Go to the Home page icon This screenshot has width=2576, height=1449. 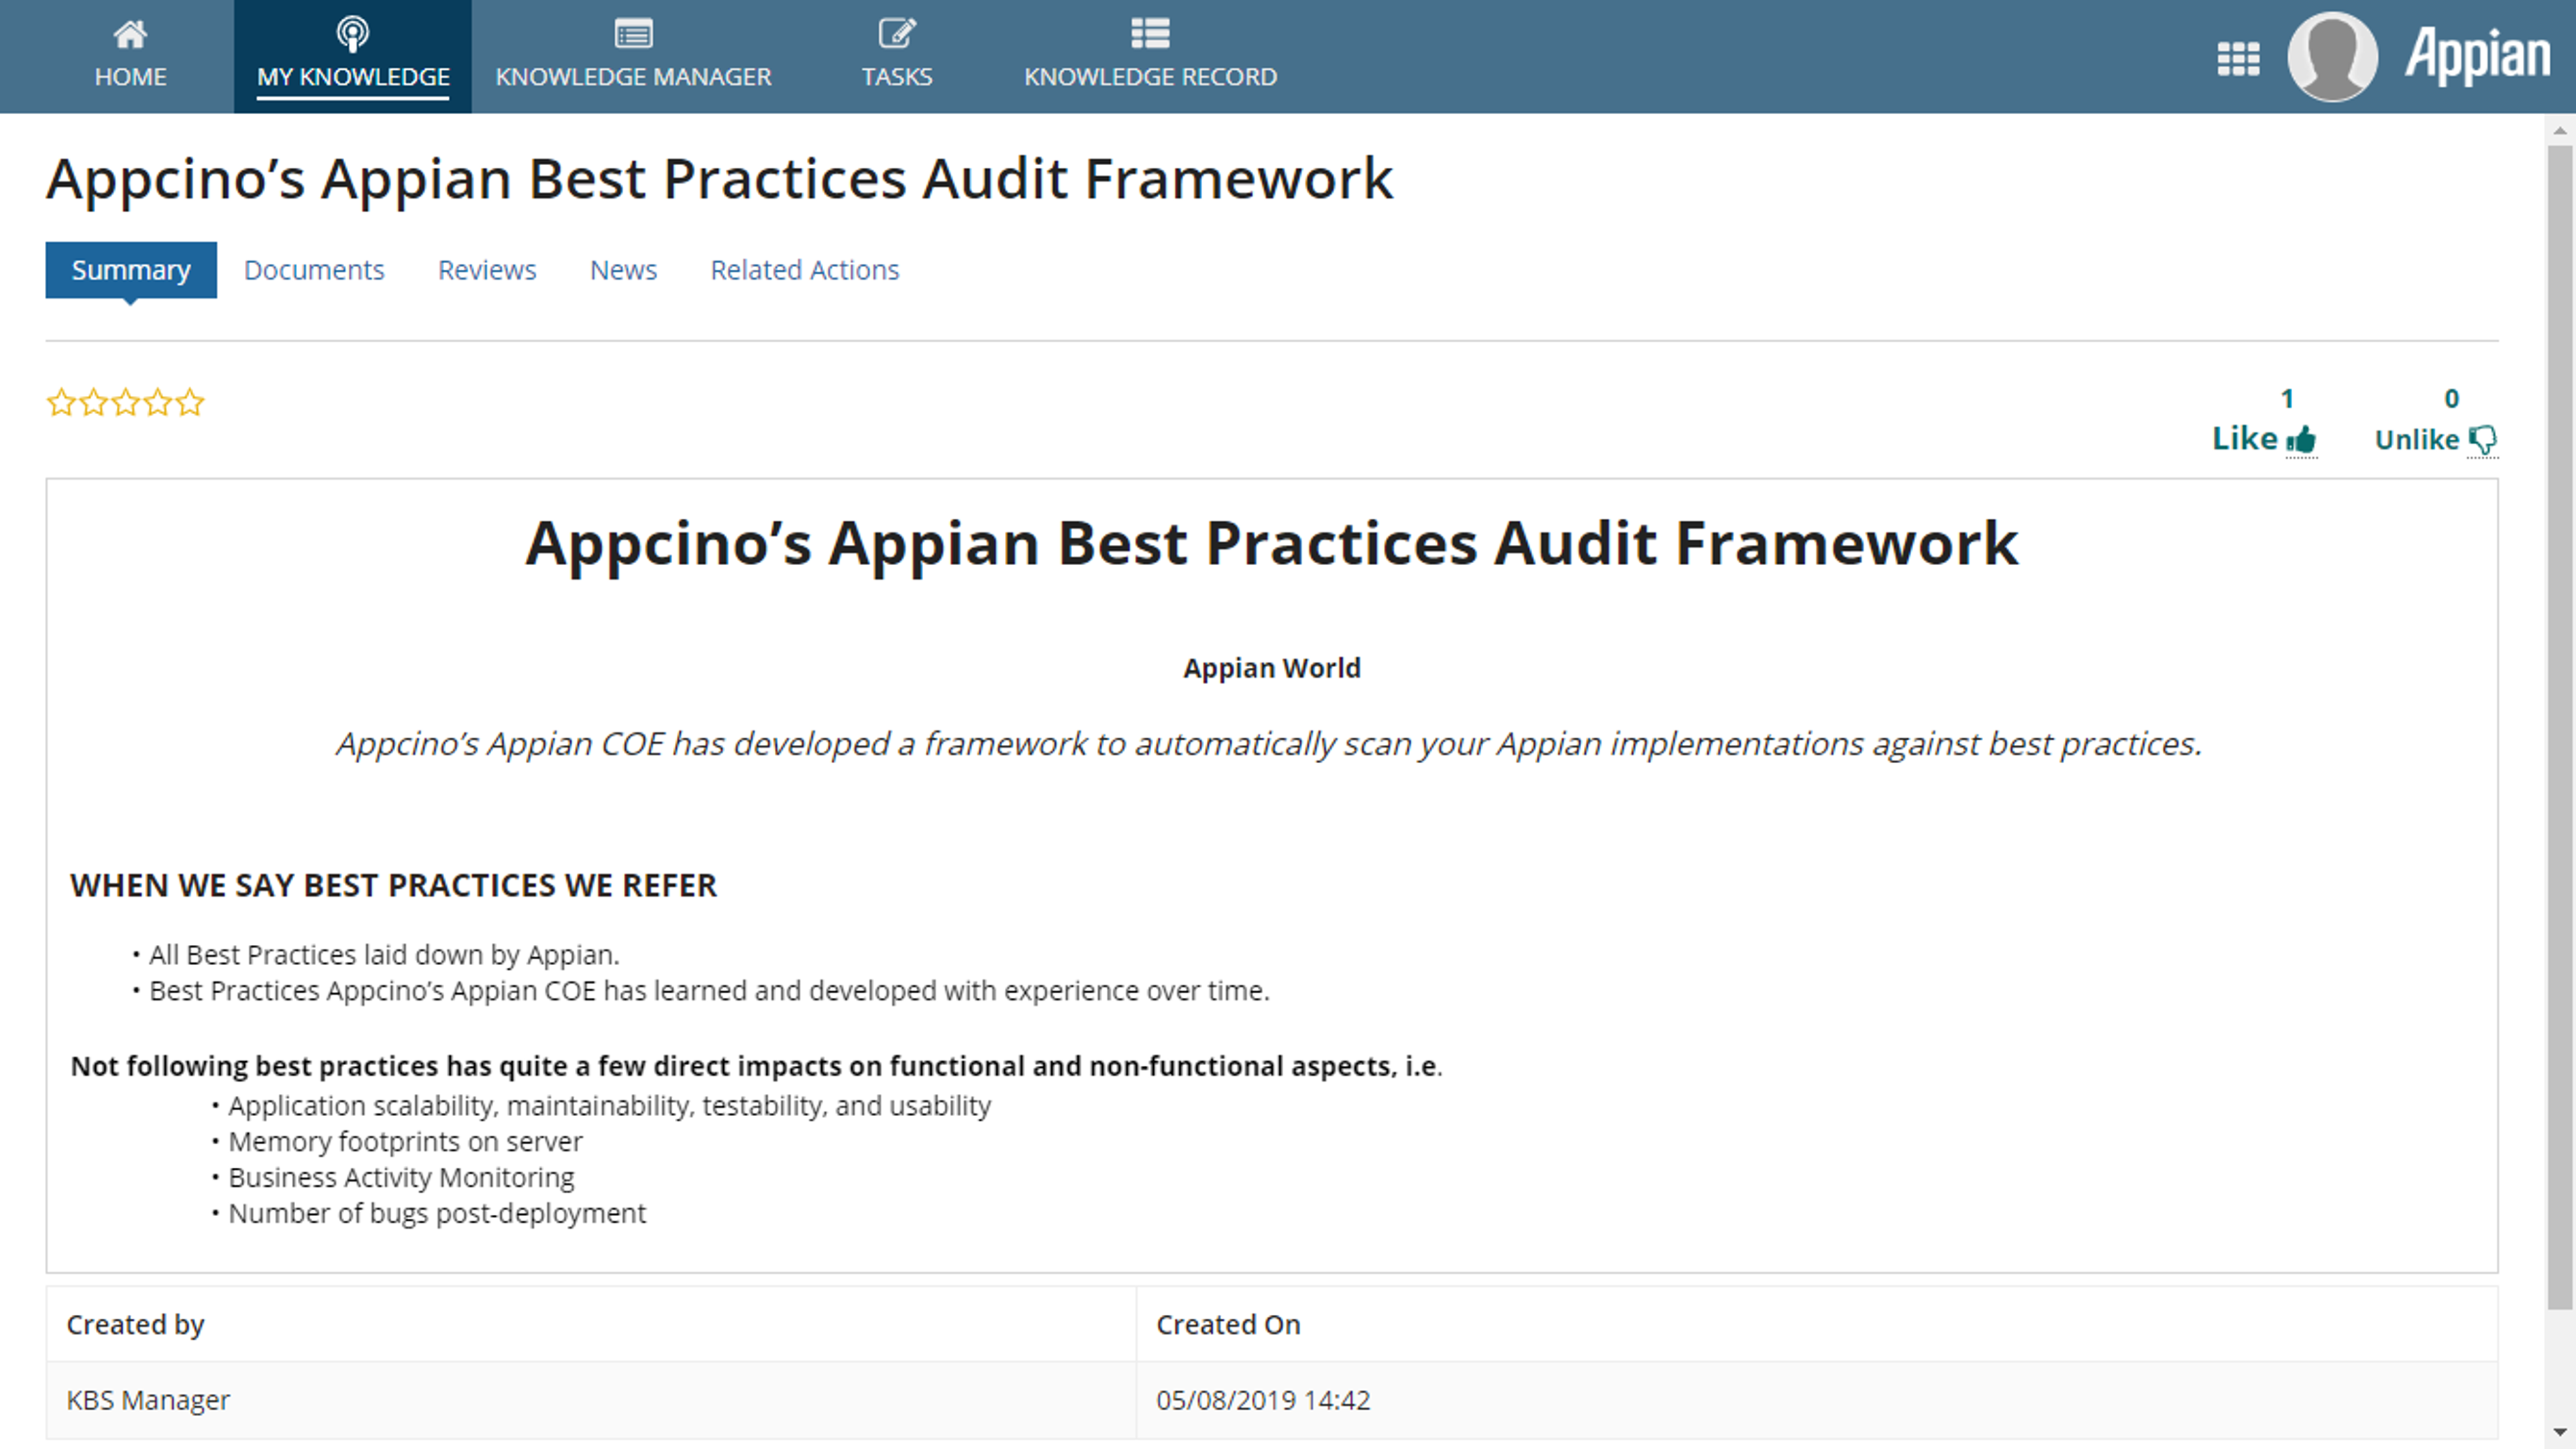(130, 34)
